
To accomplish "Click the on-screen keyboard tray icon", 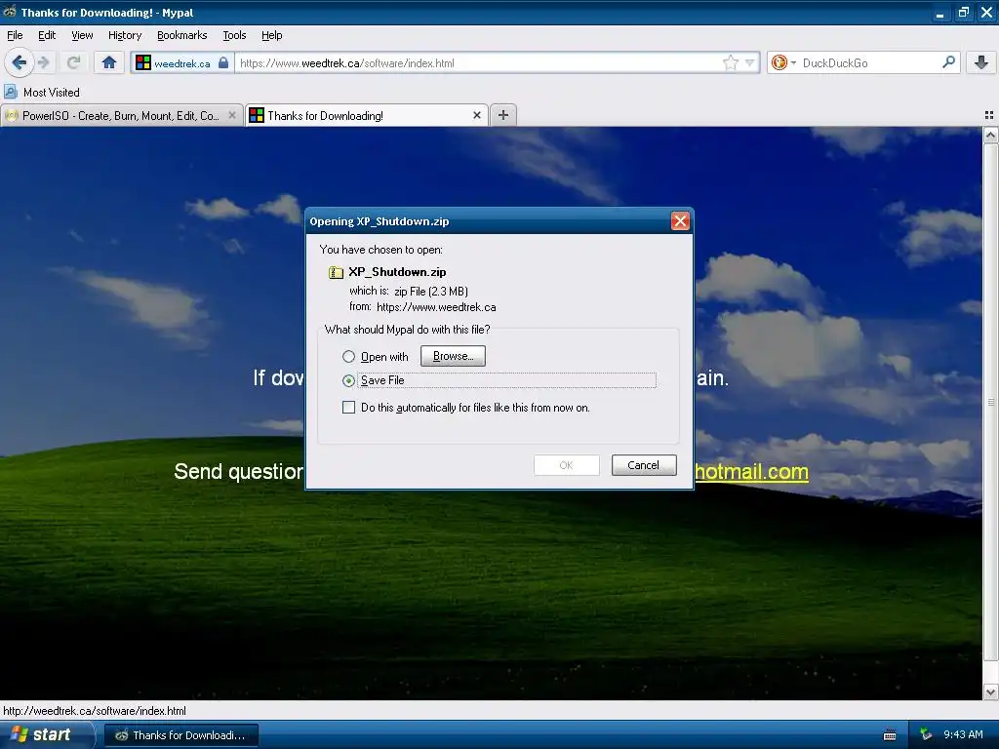I will click(x=890, y=735).
